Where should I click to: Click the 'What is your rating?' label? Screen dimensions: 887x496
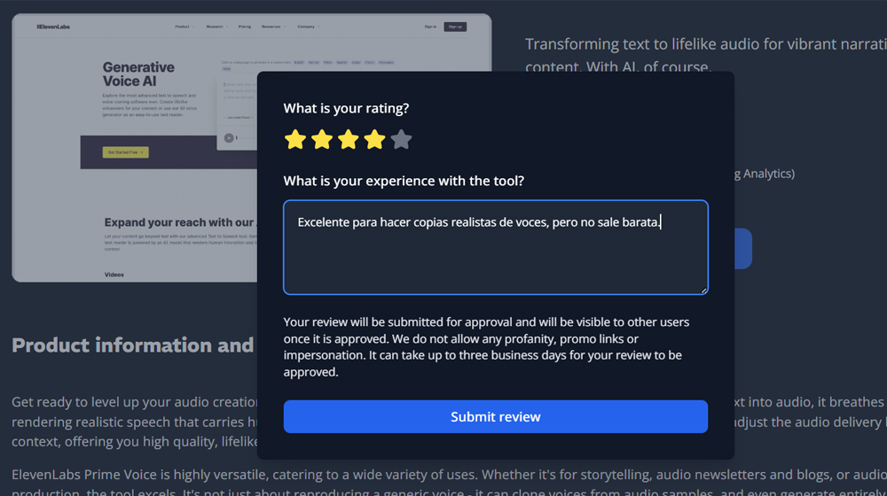pos(346,108)
